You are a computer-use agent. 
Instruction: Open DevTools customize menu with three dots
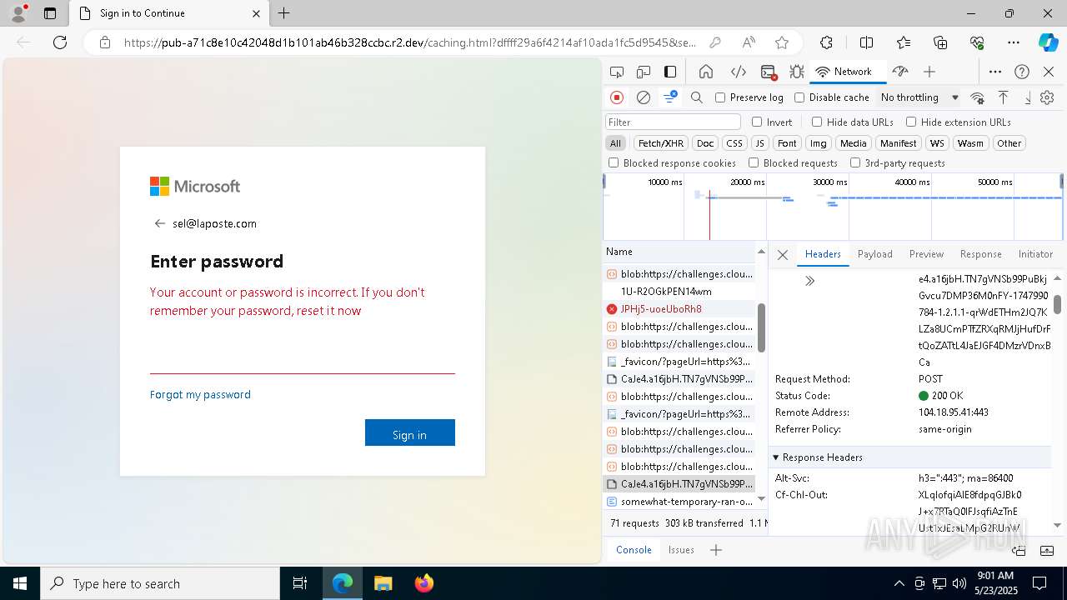(995, 72)
